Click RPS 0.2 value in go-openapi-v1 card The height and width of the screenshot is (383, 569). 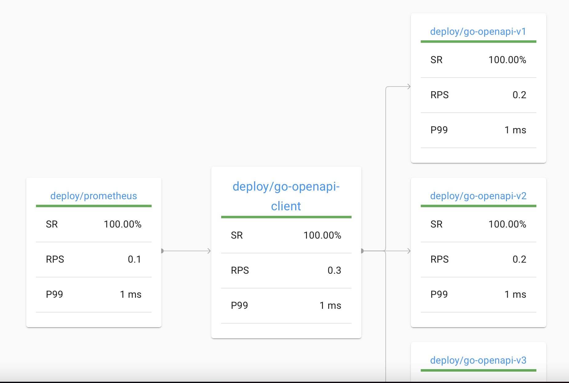(x=519, y=95)
